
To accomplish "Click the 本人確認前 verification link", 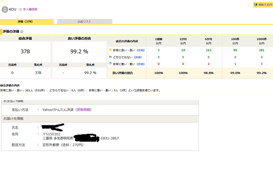I will point(30,9).
